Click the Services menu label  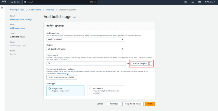click(x=17, y=2)
